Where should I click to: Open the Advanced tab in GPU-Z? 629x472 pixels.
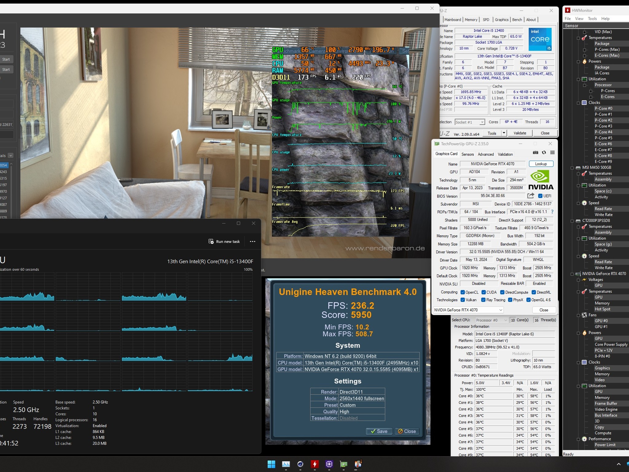point(486,154)
